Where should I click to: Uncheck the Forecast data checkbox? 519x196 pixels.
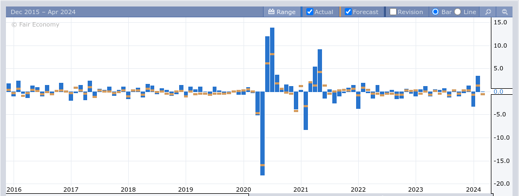pyautogui.click(x=348, y=12)
